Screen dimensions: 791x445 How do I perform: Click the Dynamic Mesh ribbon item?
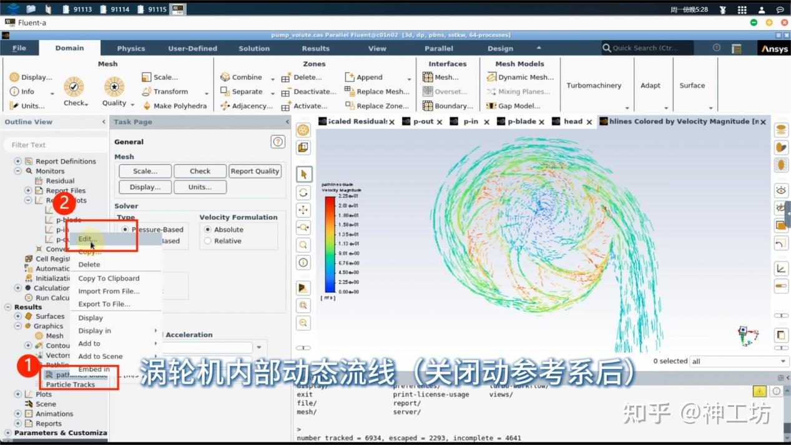pyautogui.click(x=519, y=77)
